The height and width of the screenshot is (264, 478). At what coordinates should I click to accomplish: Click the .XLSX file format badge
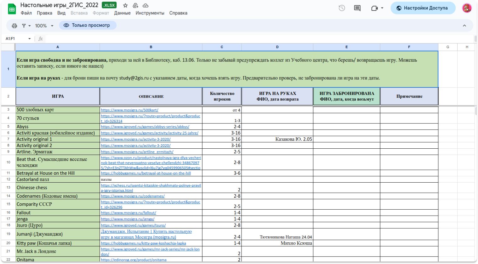click(109, 5)
